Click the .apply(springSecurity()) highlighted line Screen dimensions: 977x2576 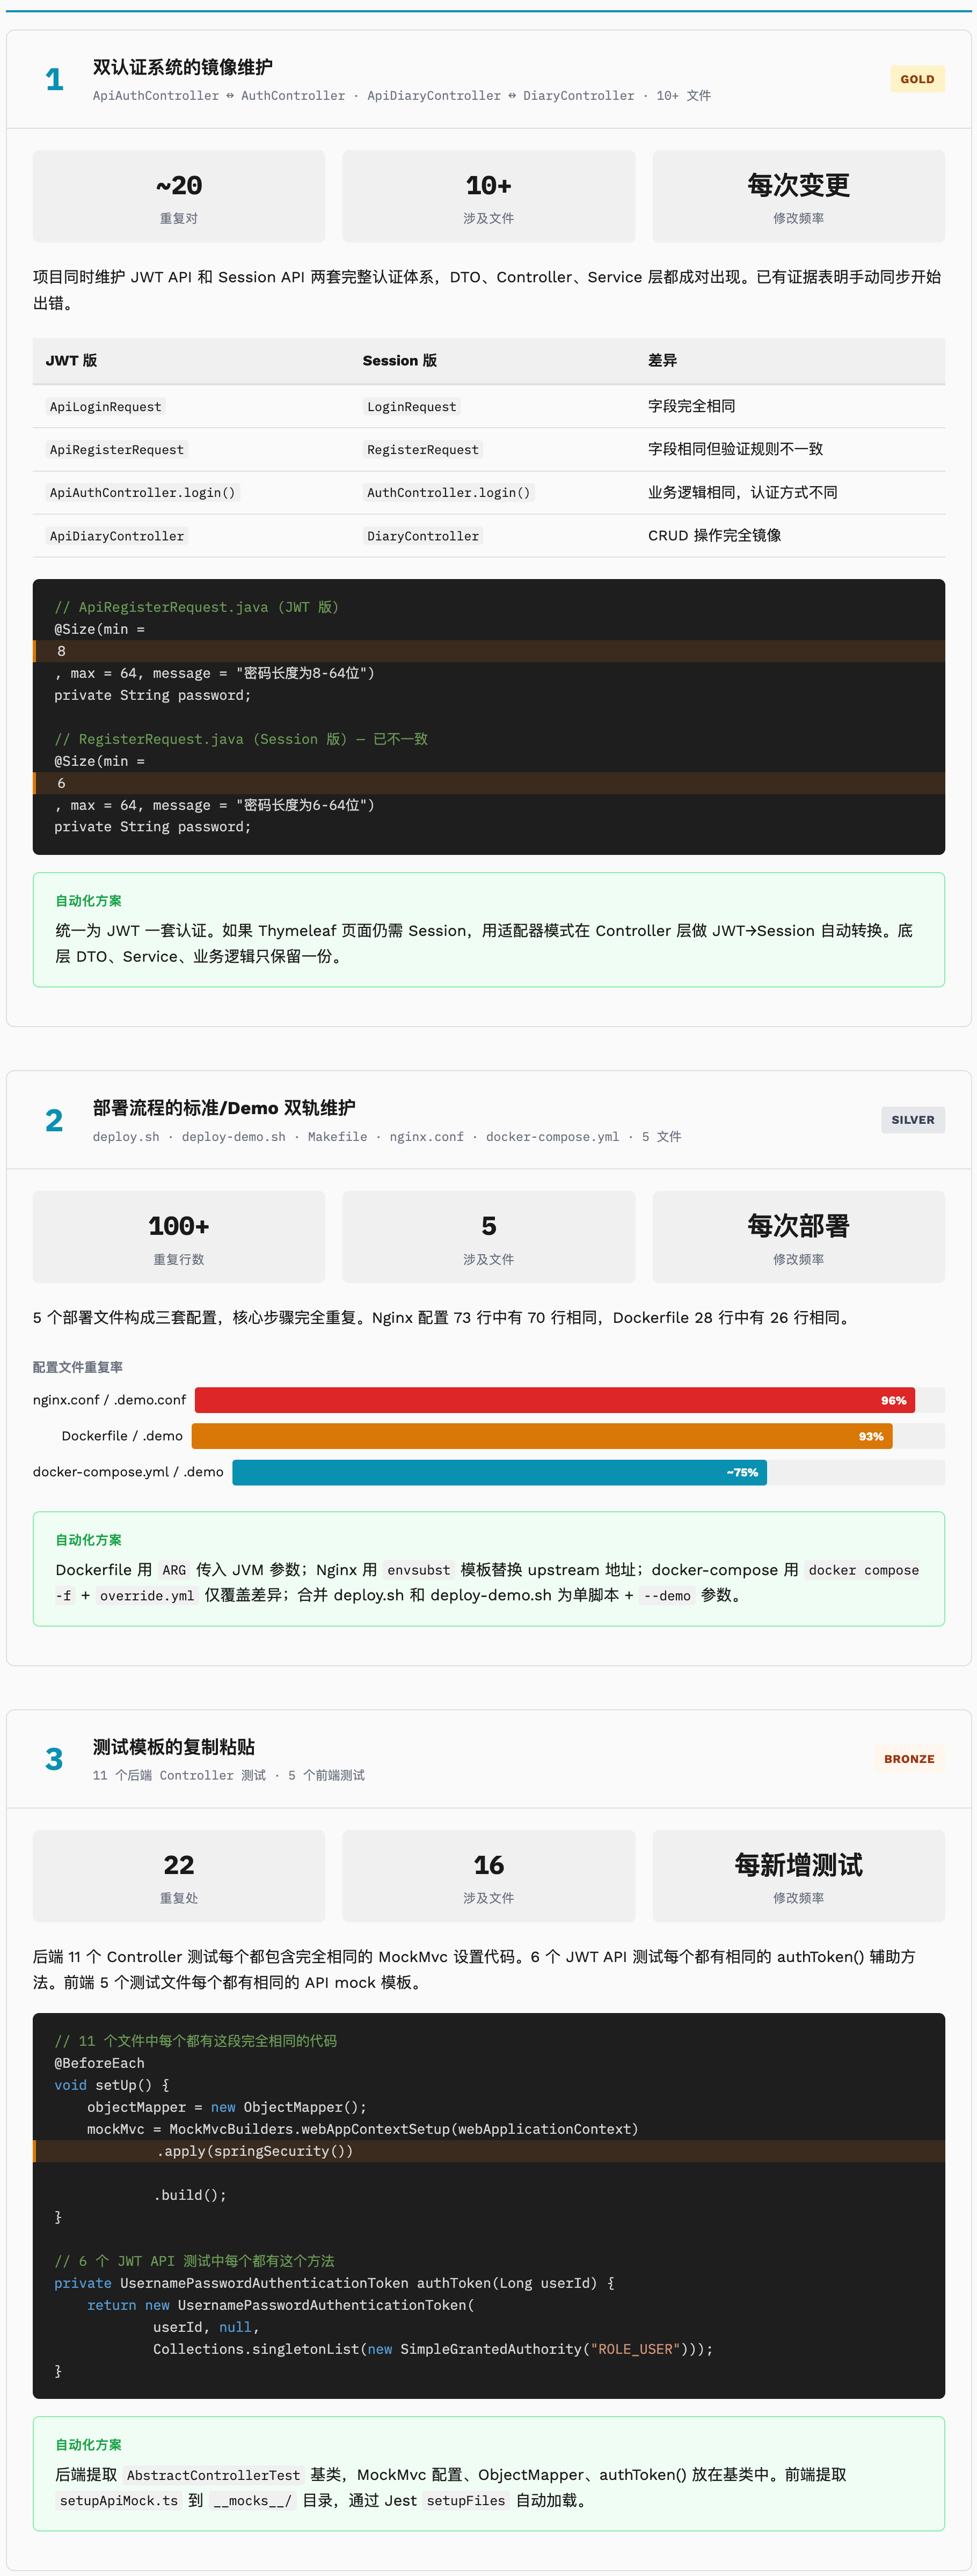click(x=489, y=2151)
